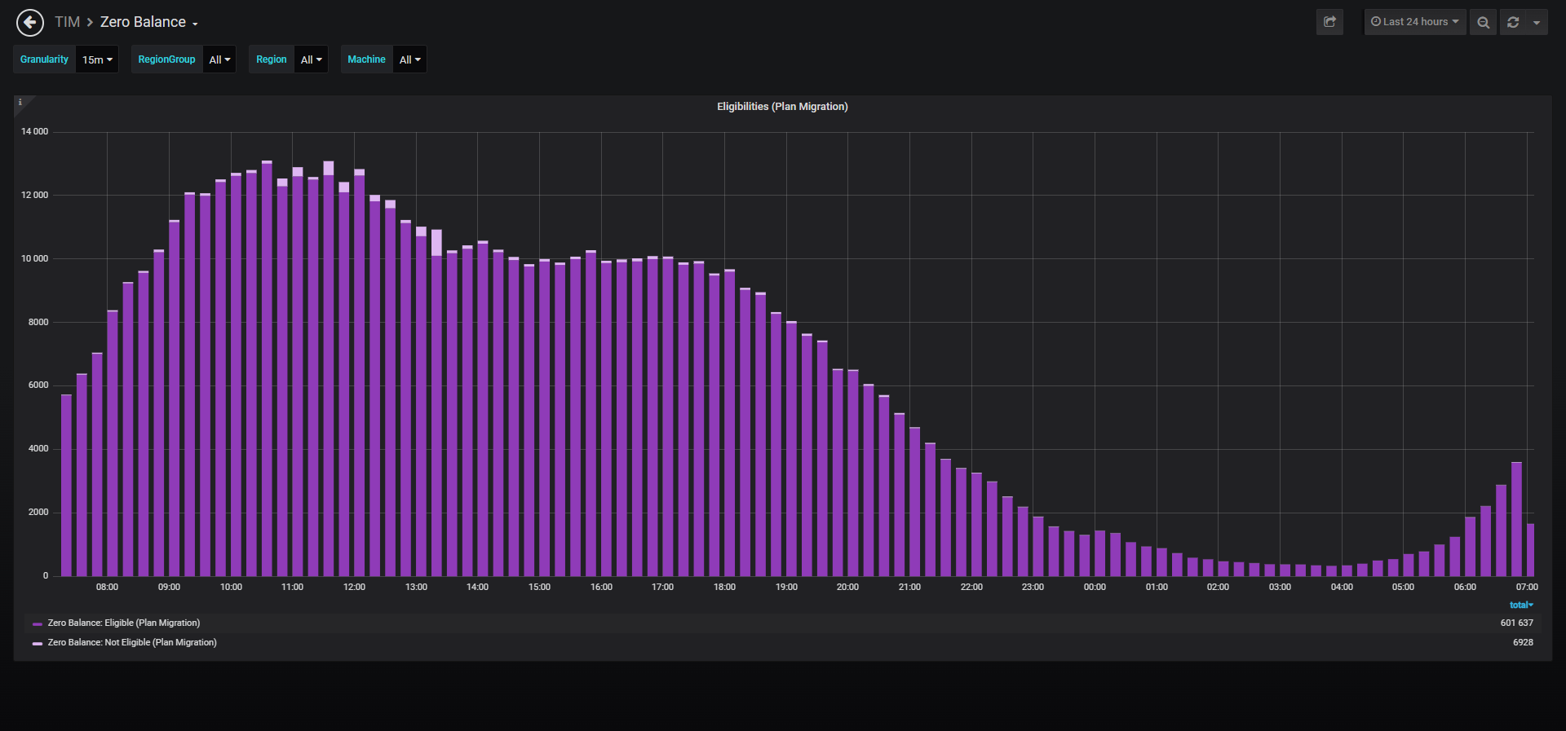Open the Last 24 hours time picker
Screen dimensions: 1566x731
[1415, 22]
